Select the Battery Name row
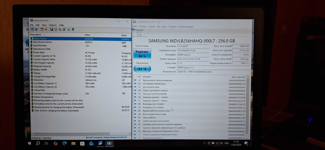 [81, 39]
